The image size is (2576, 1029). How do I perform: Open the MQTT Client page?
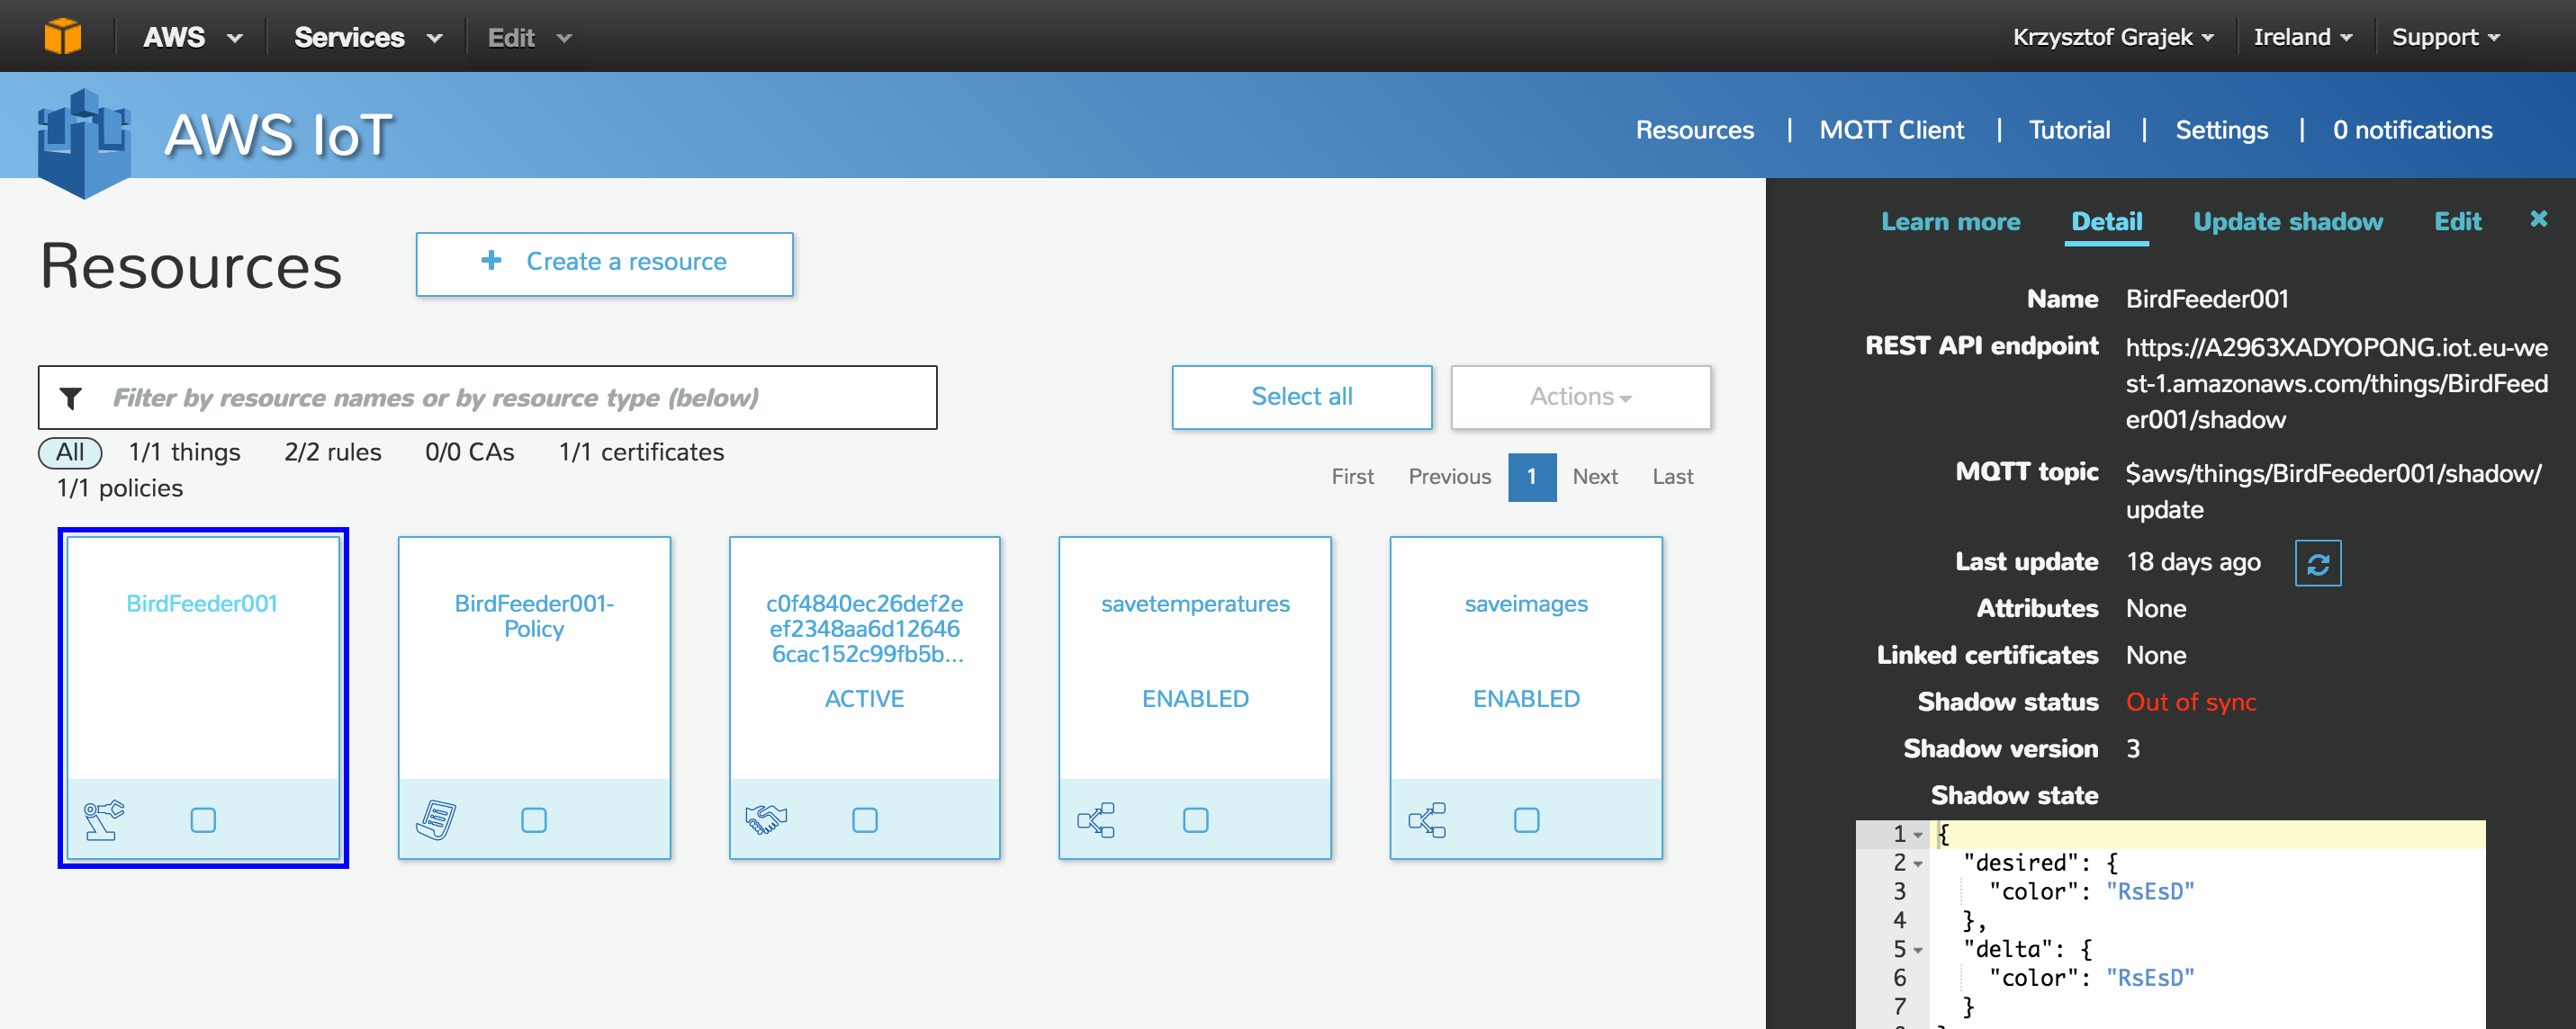click(1891, 130)
